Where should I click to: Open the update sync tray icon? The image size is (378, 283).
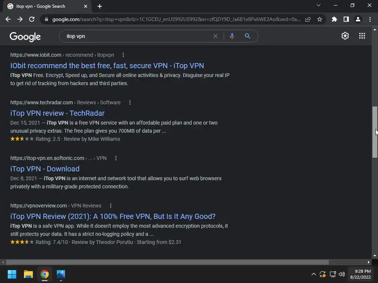coord(323,274)
